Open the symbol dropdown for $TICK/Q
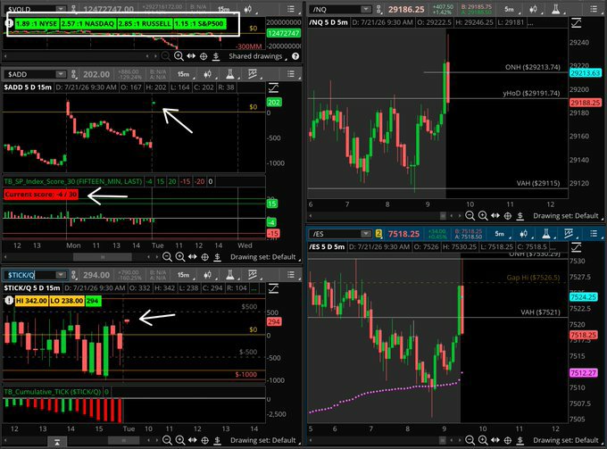 [61, 275]
